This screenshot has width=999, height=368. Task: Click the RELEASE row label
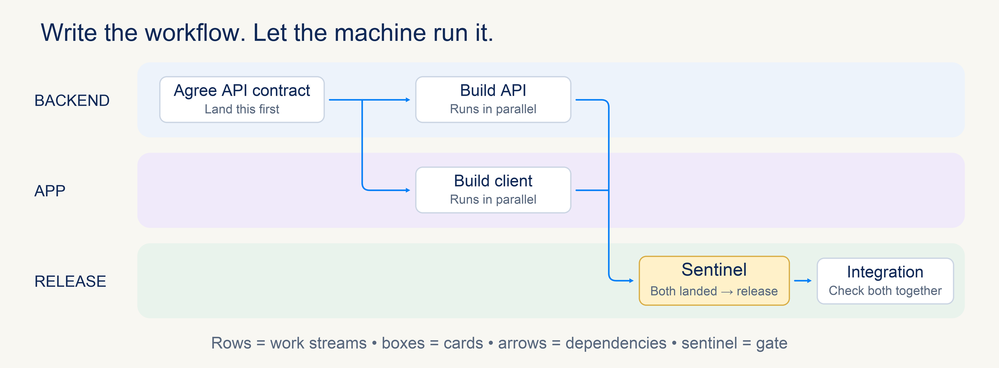pos(70,281)
